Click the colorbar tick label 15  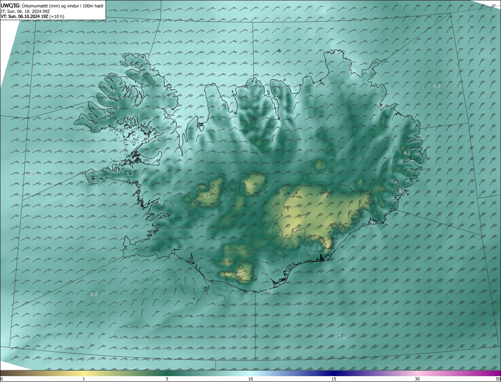(334, 379)
